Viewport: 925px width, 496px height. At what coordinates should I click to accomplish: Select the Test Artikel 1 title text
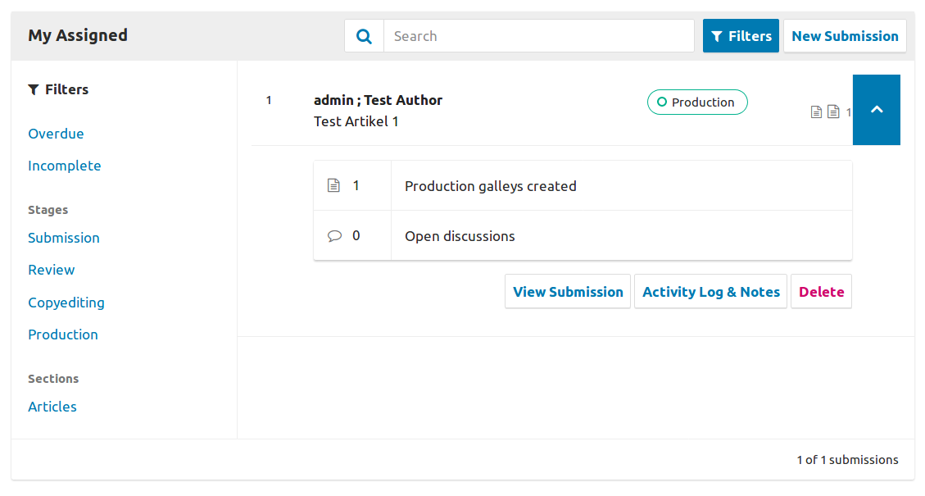click(356, 121)
